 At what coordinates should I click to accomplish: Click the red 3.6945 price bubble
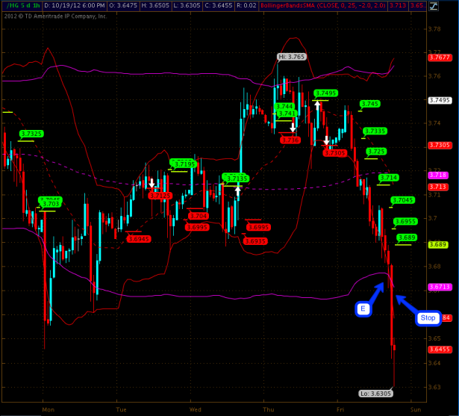(x=138, y=239)
